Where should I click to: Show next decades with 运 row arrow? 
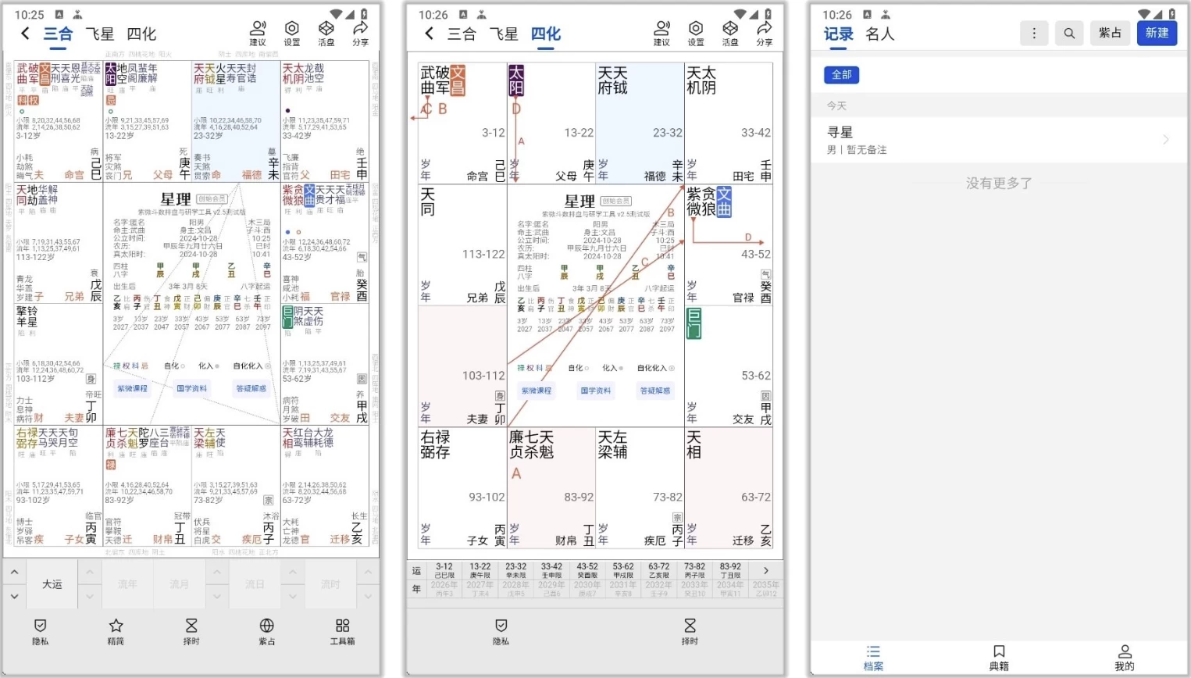(x=765, y=570)
